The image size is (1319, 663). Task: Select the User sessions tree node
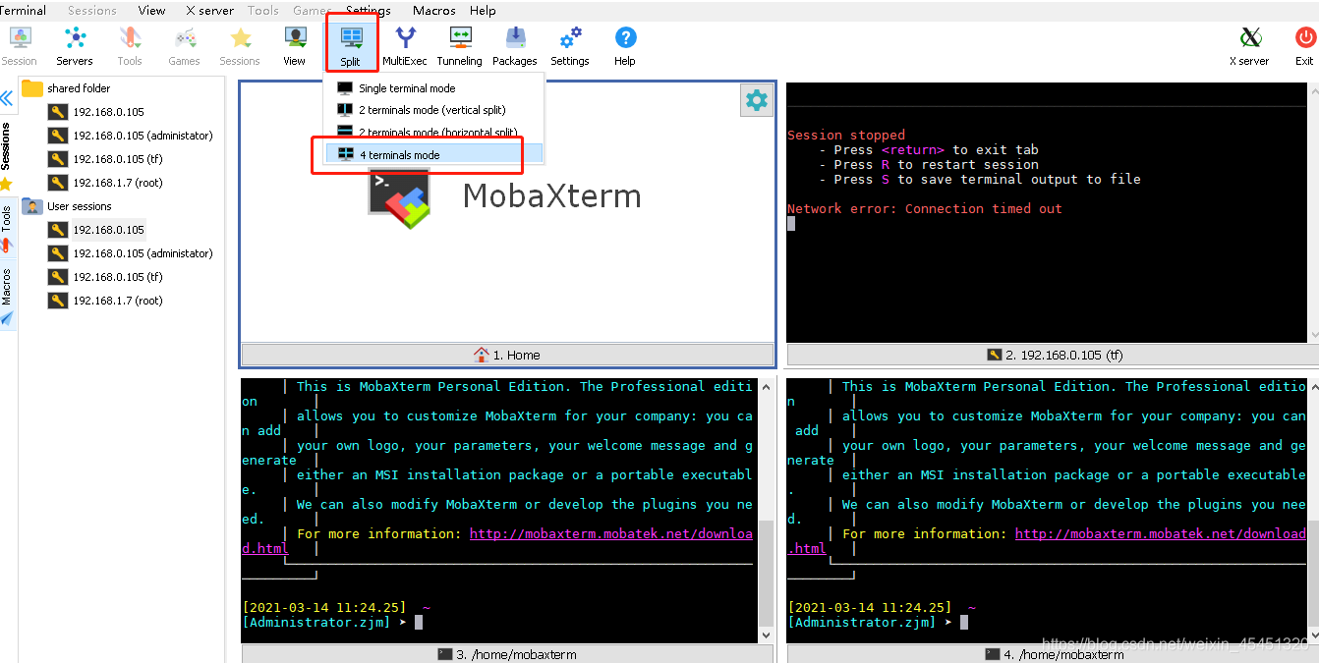pos(79,206)
